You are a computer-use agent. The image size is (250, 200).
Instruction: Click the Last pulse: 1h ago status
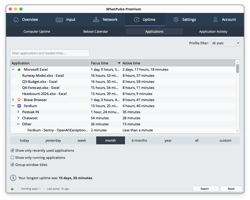58,189
